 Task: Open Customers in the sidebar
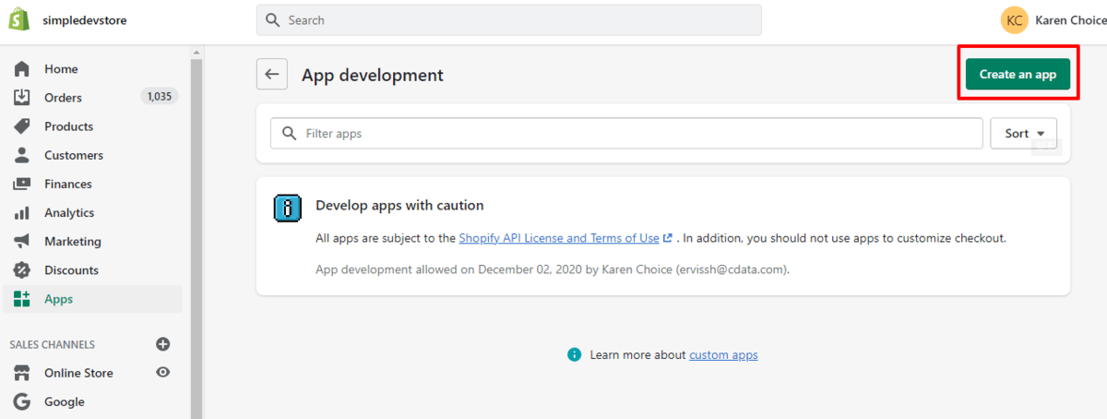click(x=74, y=155)
